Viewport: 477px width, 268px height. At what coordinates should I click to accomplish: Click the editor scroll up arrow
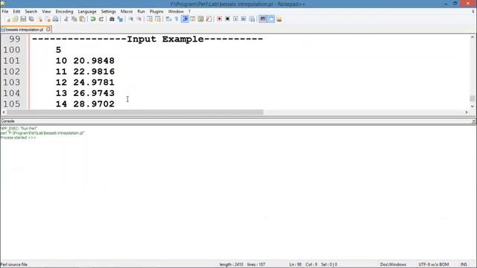coord(473,37)
